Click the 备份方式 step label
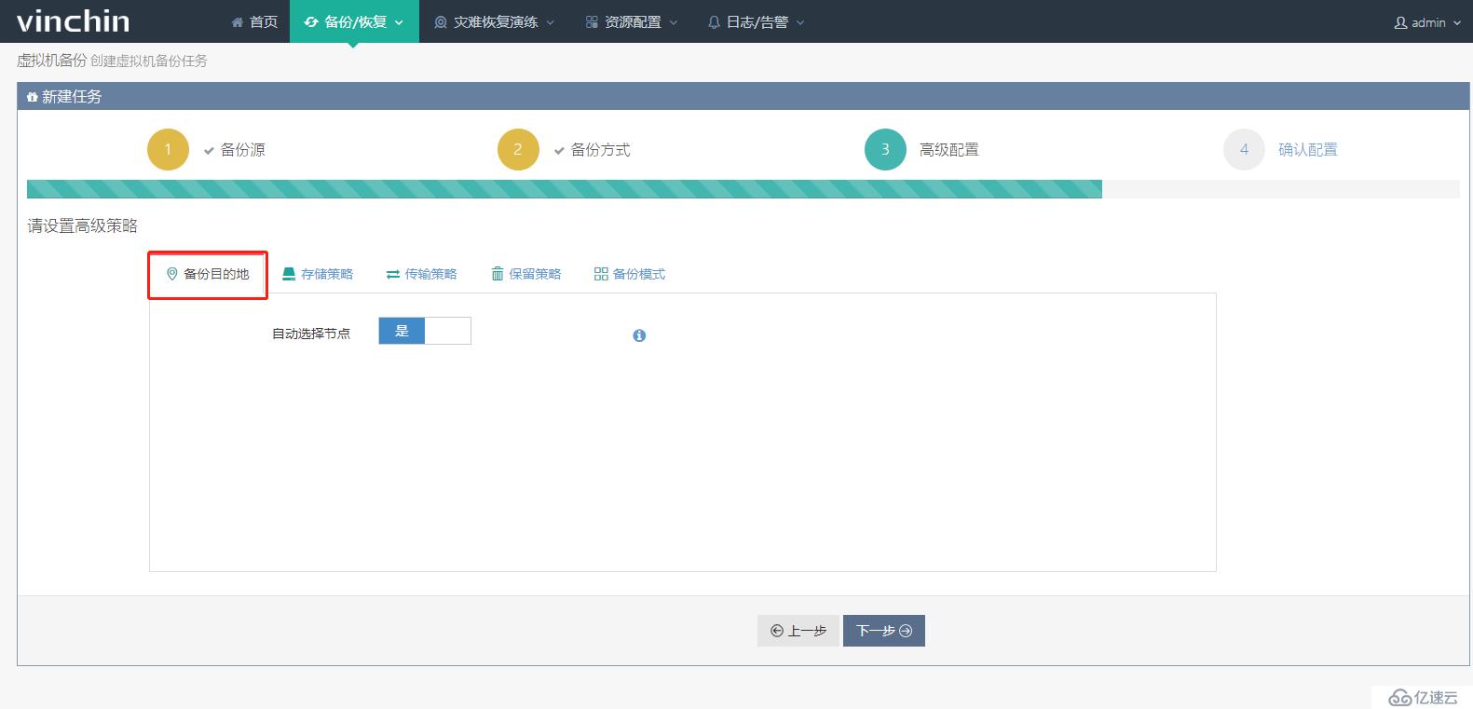 click(600, 150)
